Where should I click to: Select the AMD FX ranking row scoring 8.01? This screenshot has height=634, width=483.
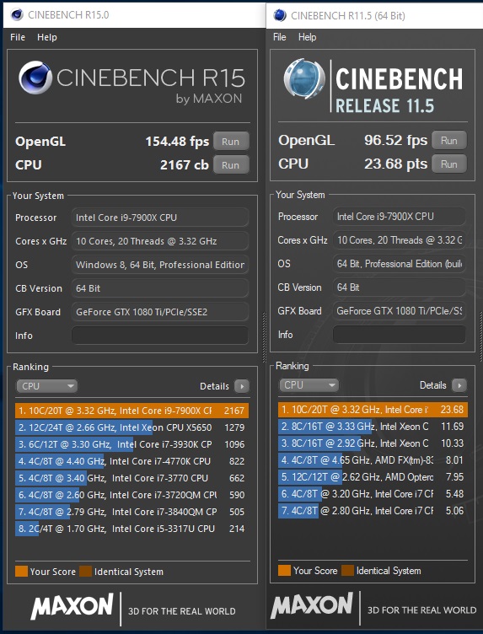coord(373,460)
